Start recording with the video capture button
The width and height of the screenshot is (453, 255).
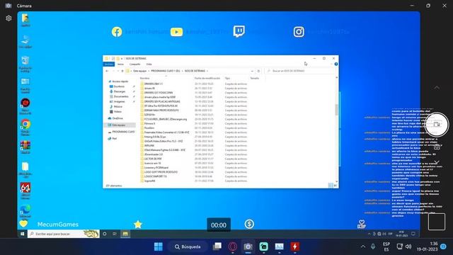pos(437,125)
